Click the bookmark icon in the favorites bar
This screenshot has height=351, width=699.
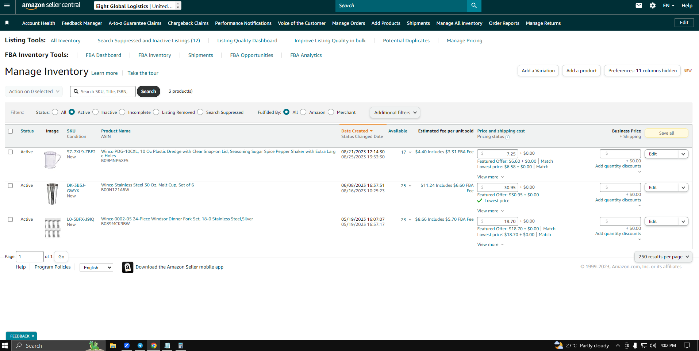(7, 23)
